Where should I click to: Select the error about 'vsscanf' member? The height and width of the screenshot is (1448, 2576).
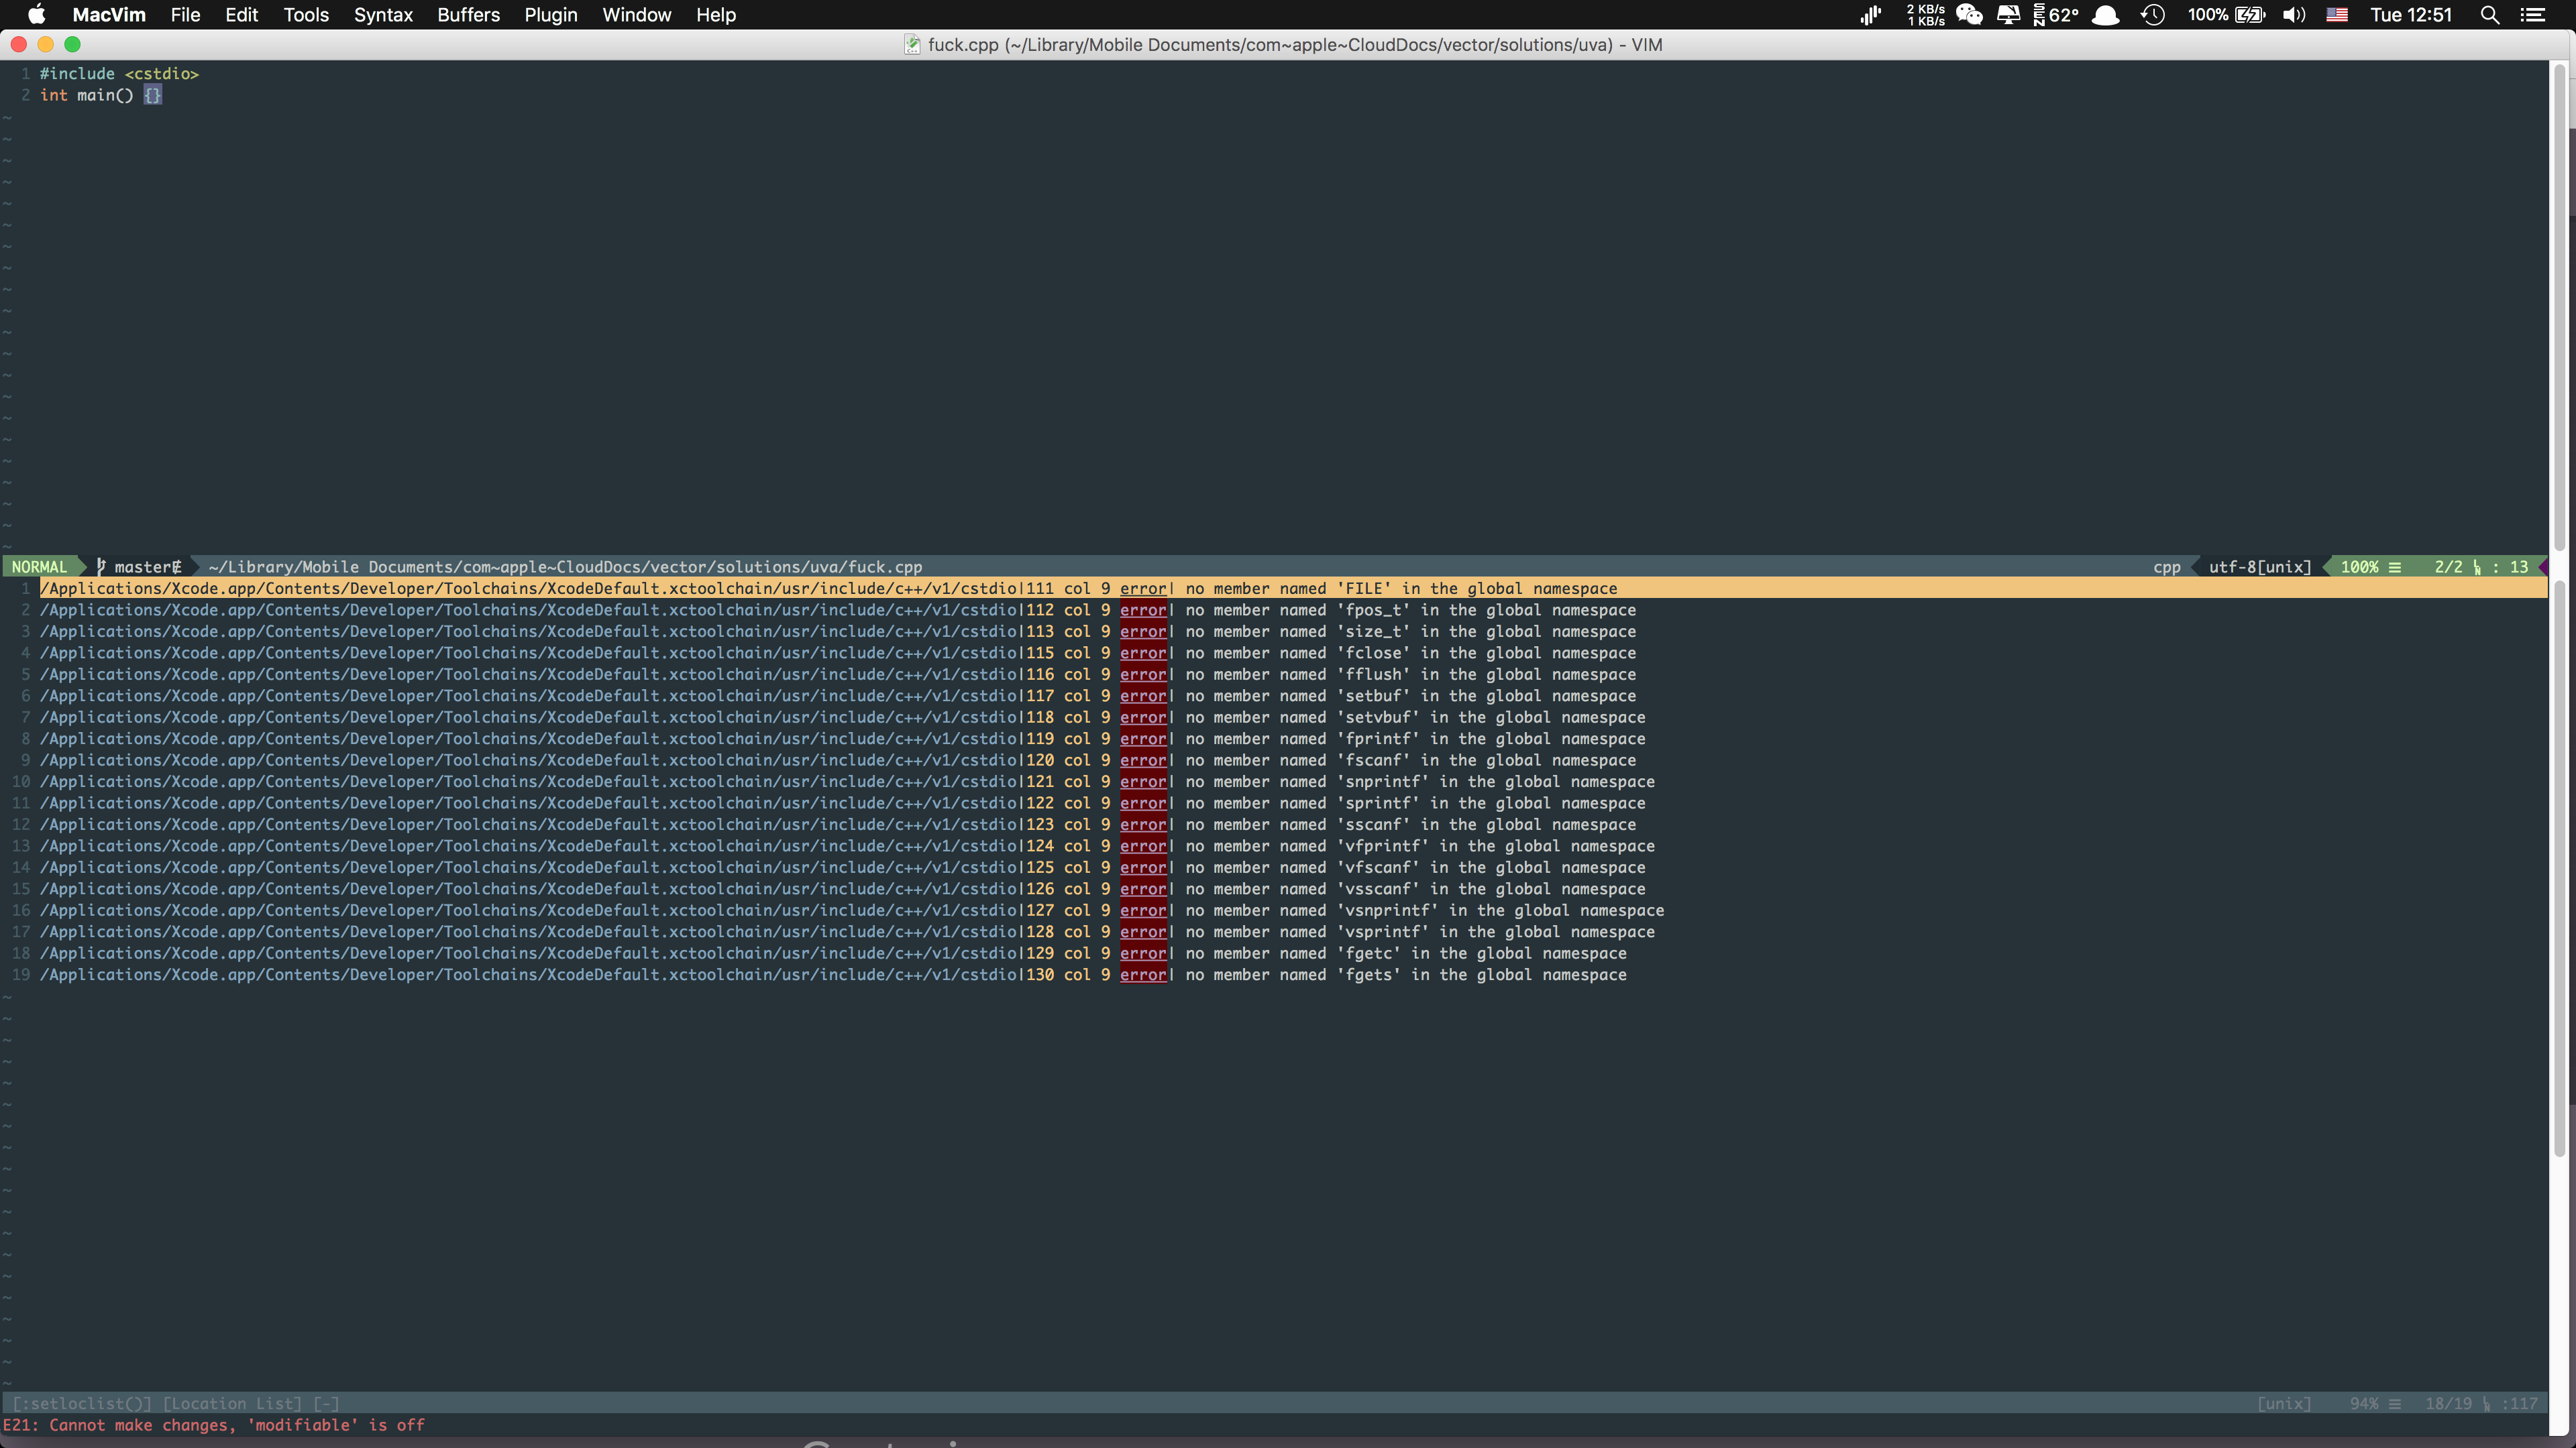click(843, 890)
